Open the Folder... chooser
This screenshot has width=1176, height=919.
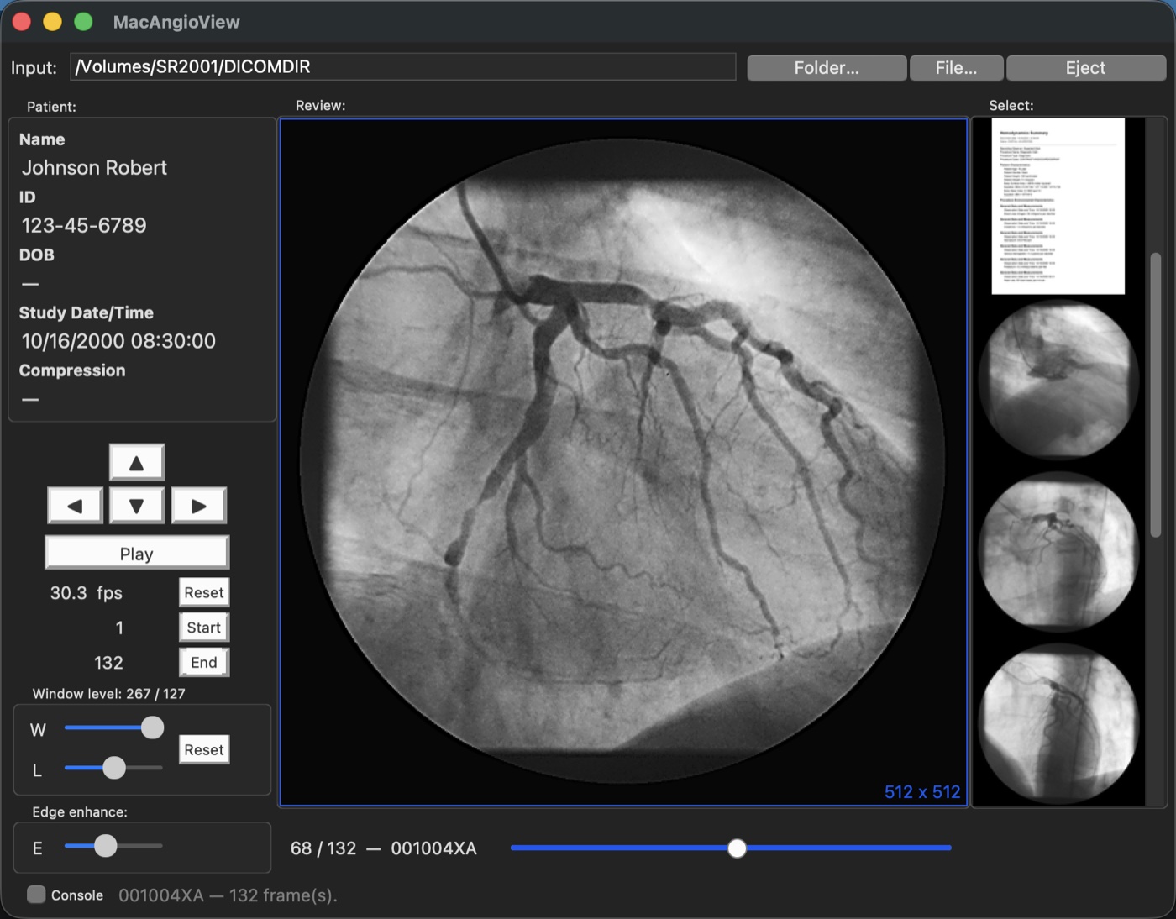pos(827,68)
